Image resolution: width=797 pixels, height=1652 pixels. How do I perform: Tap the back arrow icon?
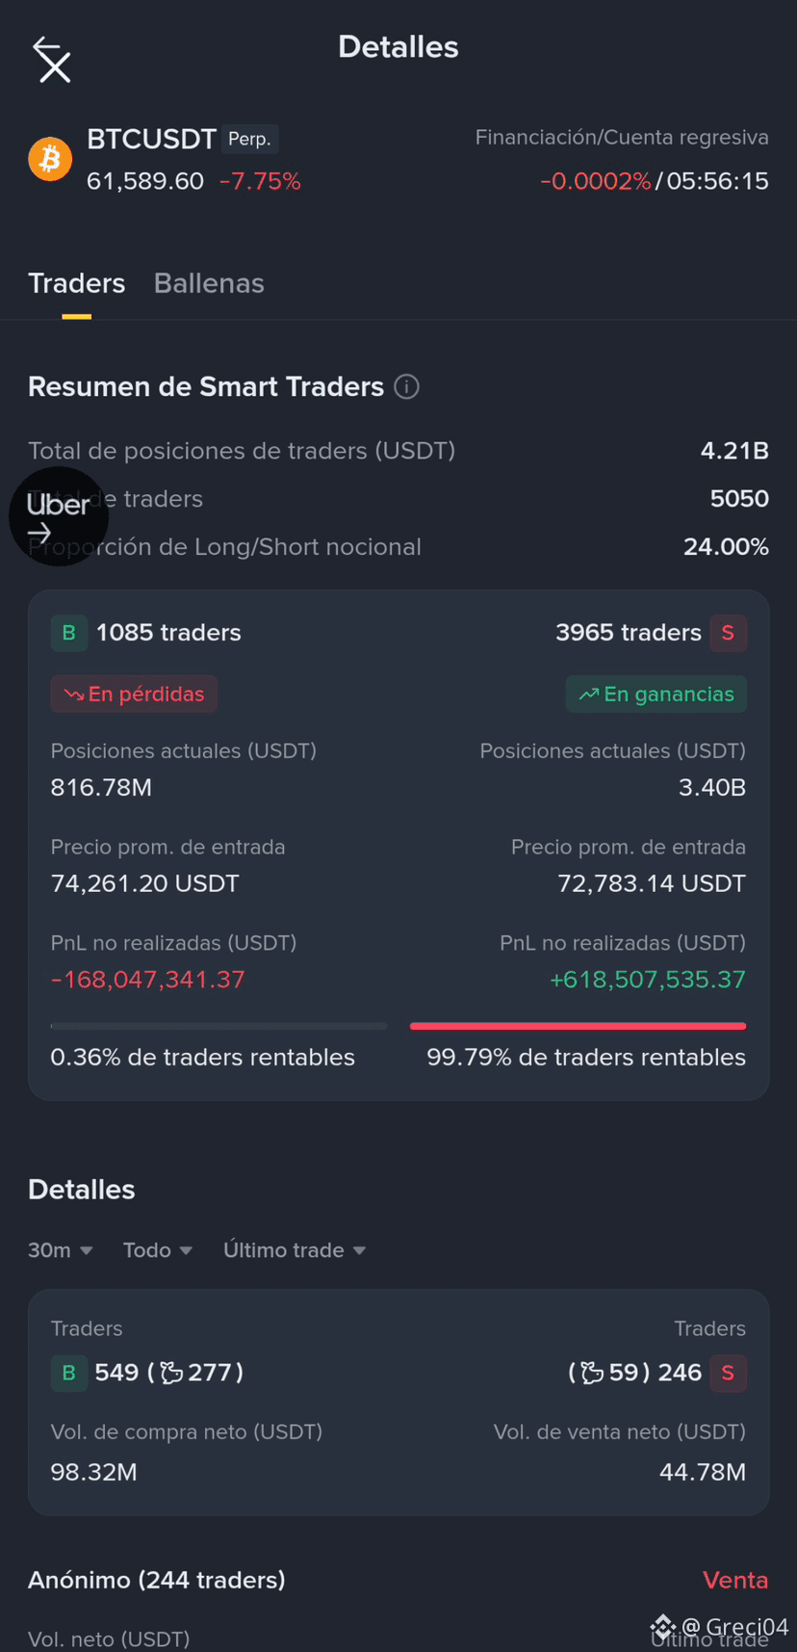[x=52, y=60]
